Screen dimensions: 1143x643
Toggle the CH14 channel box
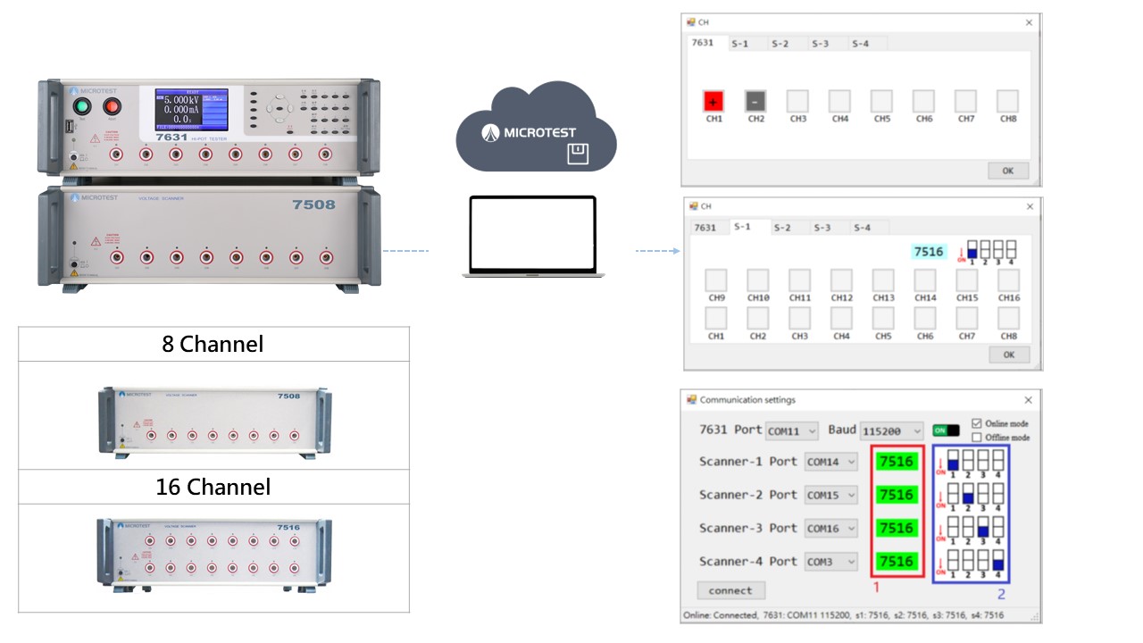[925, 280]
